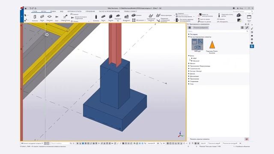Open the first dropdown in the bottom status toolbar

tap(32, 143)
